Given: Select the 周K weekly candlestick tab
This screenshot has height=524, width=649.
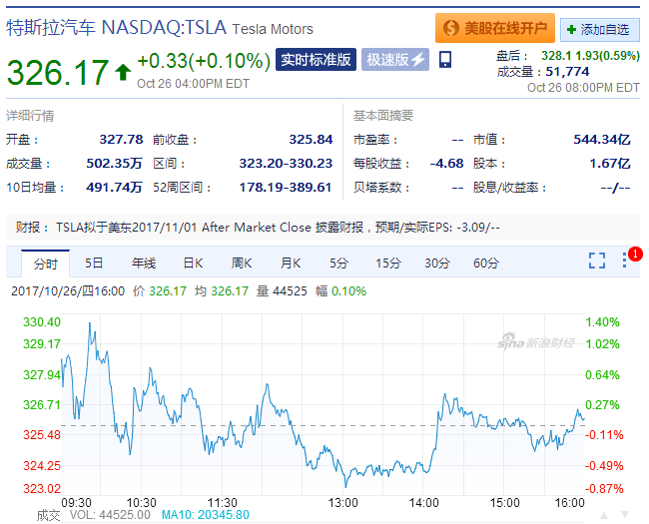Looking at the screenshot, I should (x=242, y=263).
